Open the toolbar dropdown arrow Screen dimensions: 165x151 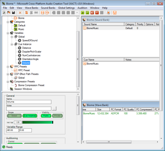pyautogui.click(x=77, y=13)
